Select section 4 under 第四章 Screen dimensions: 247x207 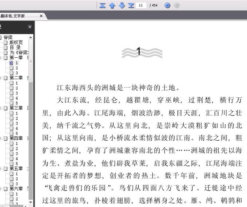(17, 159)
